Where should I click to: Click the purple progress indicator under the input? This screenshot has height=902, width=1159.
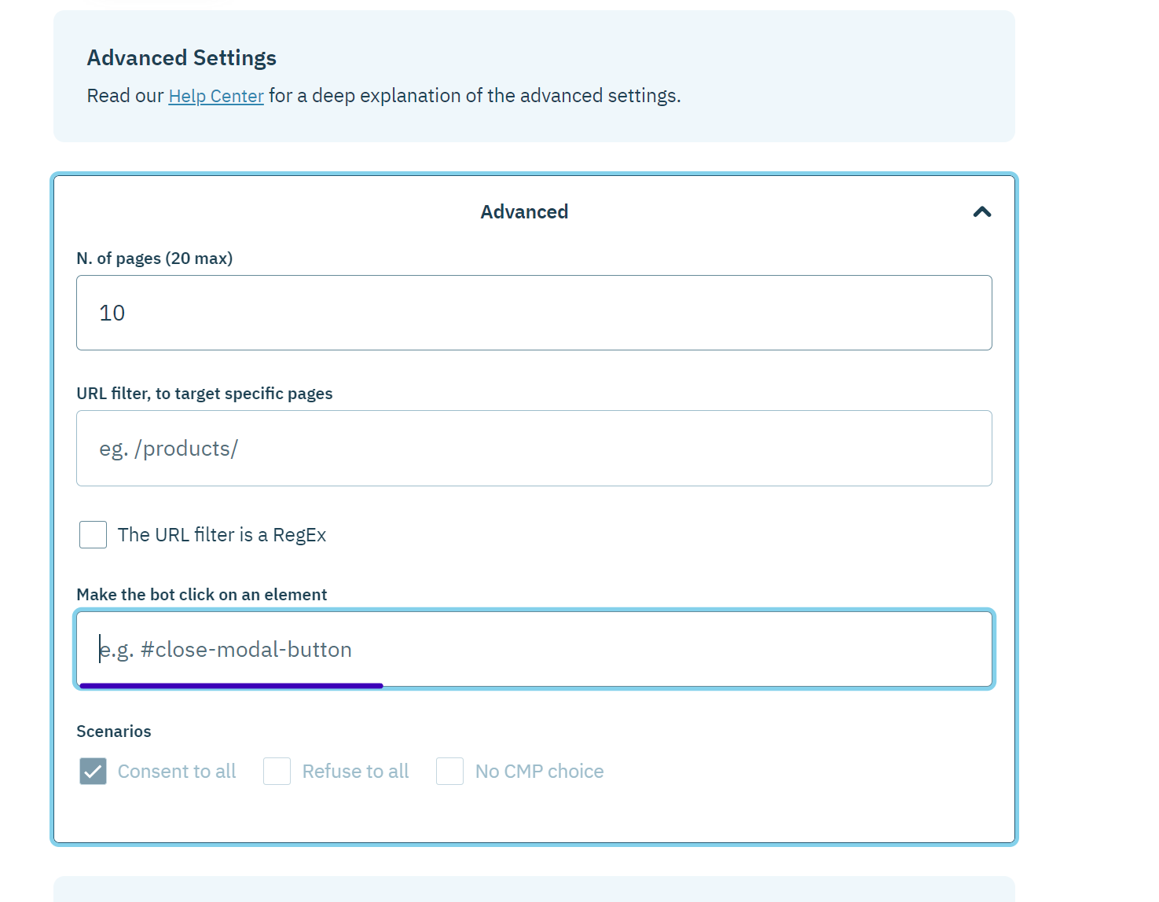coord(229,685)
